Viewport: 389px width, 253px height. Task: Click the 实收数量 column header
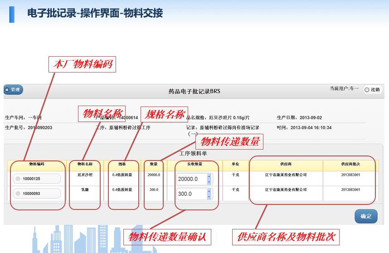pyautogui.click(x=194, y=164)
